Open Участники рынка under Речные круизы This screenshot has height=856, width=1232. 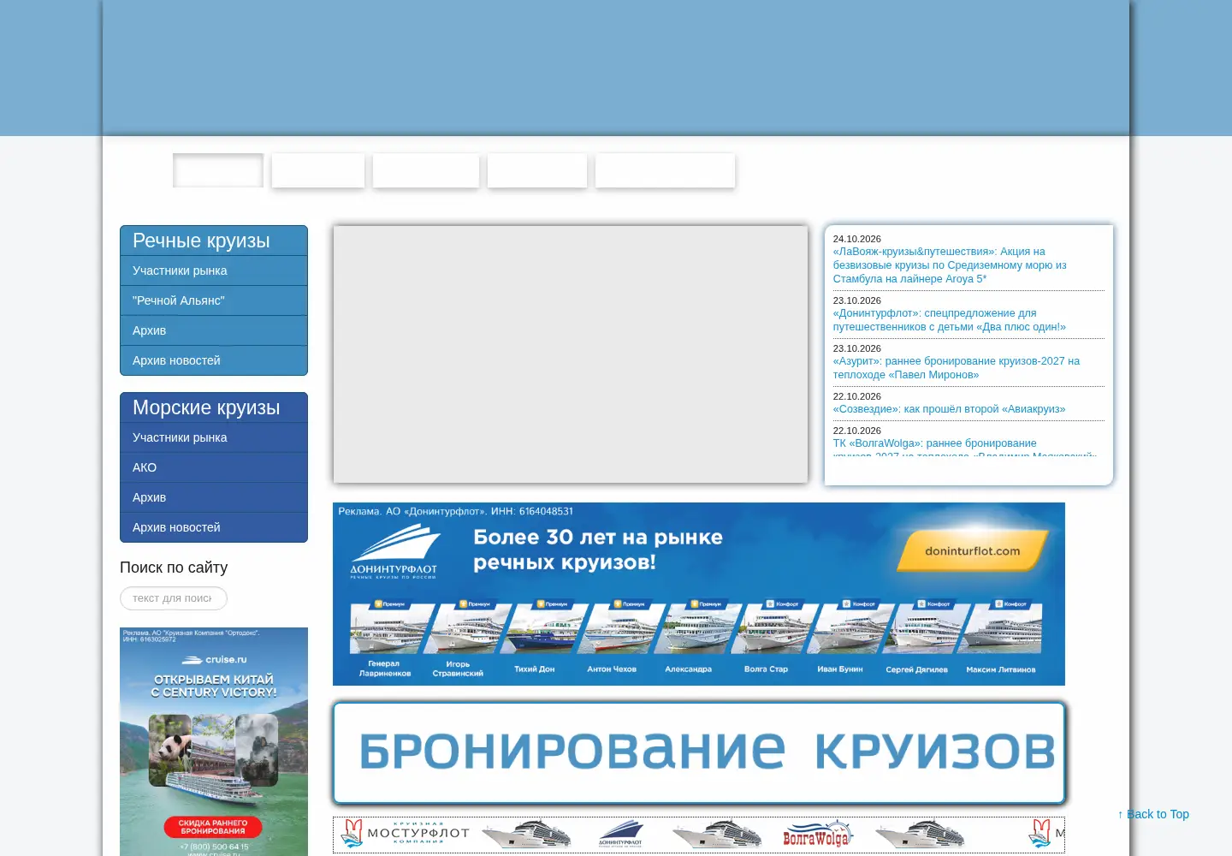pyautogui.click(x=214, y=270)
